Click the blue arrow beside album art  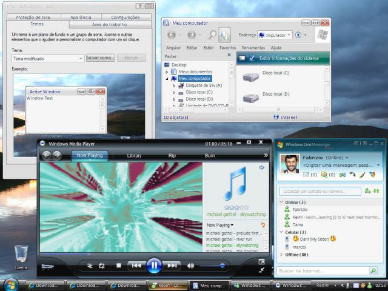261,167
